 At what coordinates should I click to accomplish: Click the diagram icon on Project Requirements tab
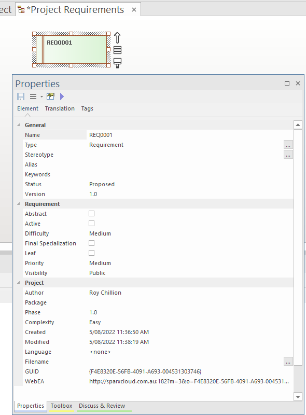tap(21, 10)
